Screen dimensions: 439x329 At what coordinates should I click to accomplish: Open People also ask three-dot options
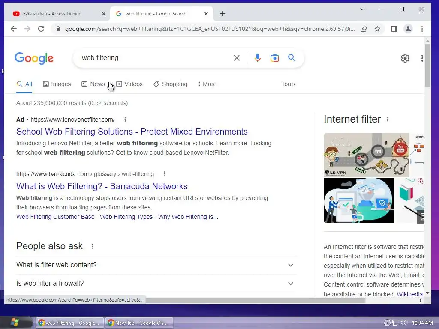[93, 246]
